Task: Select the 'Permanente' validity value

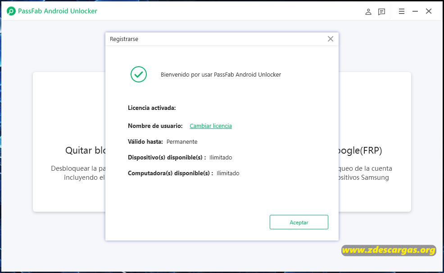Action: click(x=182, y=141)
